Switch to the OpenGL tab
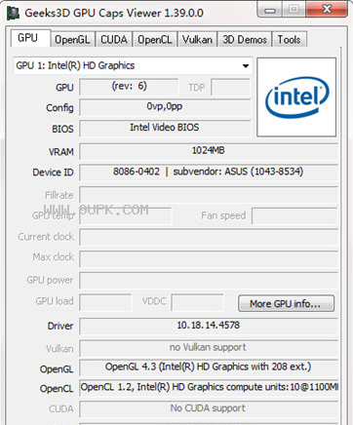The image size is (353, 425). (x=72, y=40)
